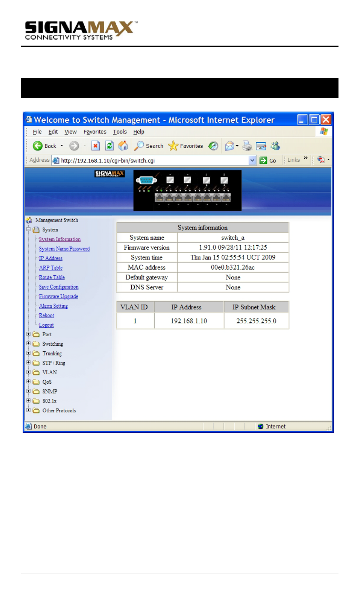
Task: Open the Alarm Setting link
Action: click(x=53, y=306)
